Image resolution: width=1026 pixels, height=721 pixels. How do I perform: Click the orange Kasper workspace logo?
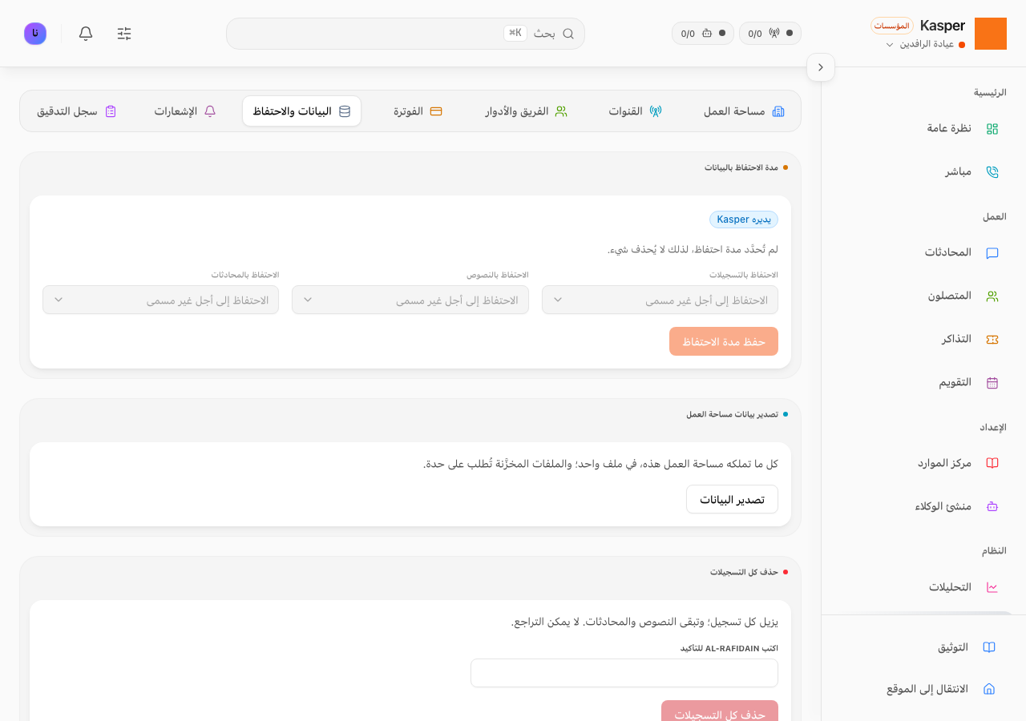990,34
